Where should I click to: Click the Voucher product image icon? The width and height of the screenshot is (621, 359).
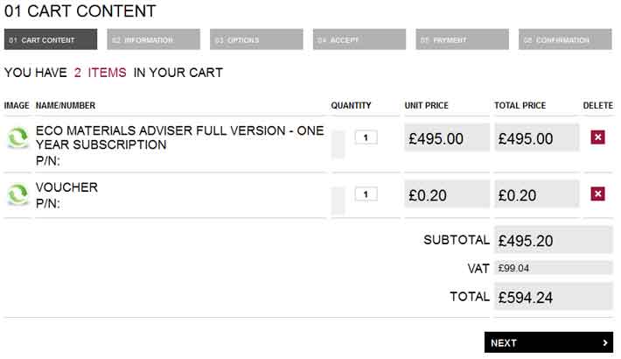(17, 194)
